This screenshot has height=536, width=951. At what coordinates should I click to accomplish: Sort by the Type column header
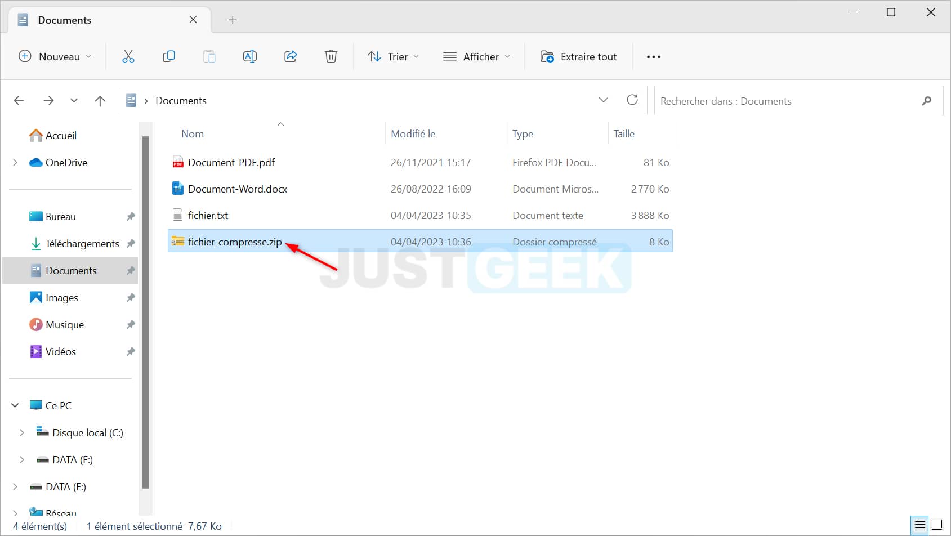pos(523,134)
